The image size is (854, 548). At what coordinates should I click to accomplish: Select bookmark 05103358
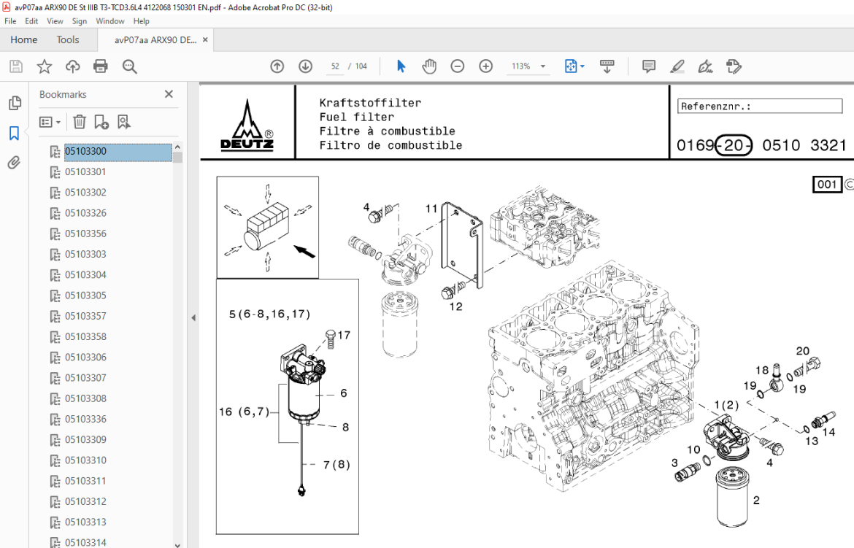[85, 337]
